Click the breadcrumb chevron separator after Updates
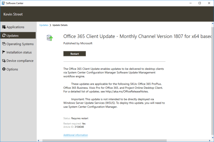Image resolution: width=214 pixels, height=142 pixels. (x=50, y=25)
